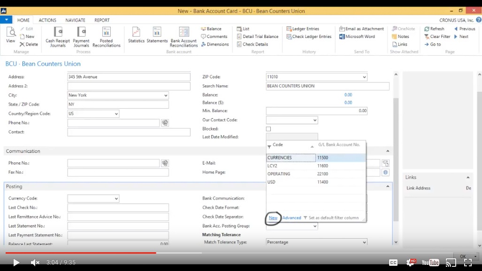
Task: Clear Filter on the page
Action: [x=437, y=36]
